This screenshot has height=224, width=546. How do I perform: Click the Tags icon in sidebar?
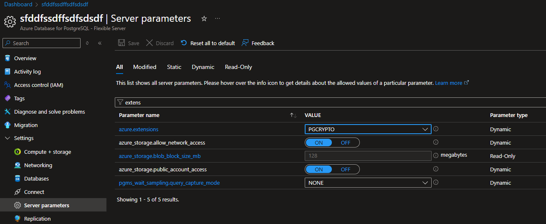[7, 98]
